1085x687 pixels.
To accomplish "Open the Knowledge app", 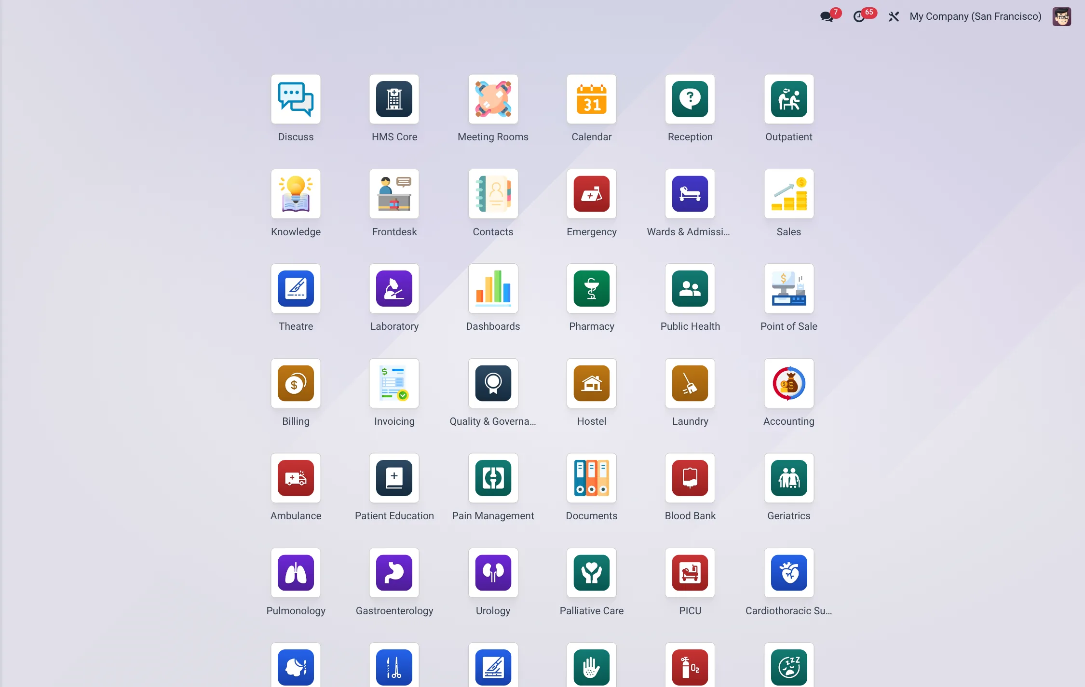I will coord(296,194).
